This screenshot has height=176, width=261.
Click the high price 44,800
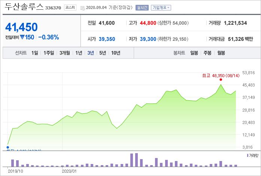(148, 23)
